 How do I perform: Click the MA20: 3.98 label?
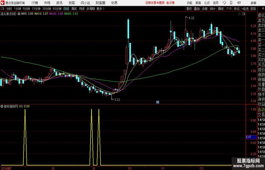click(56, 14)
